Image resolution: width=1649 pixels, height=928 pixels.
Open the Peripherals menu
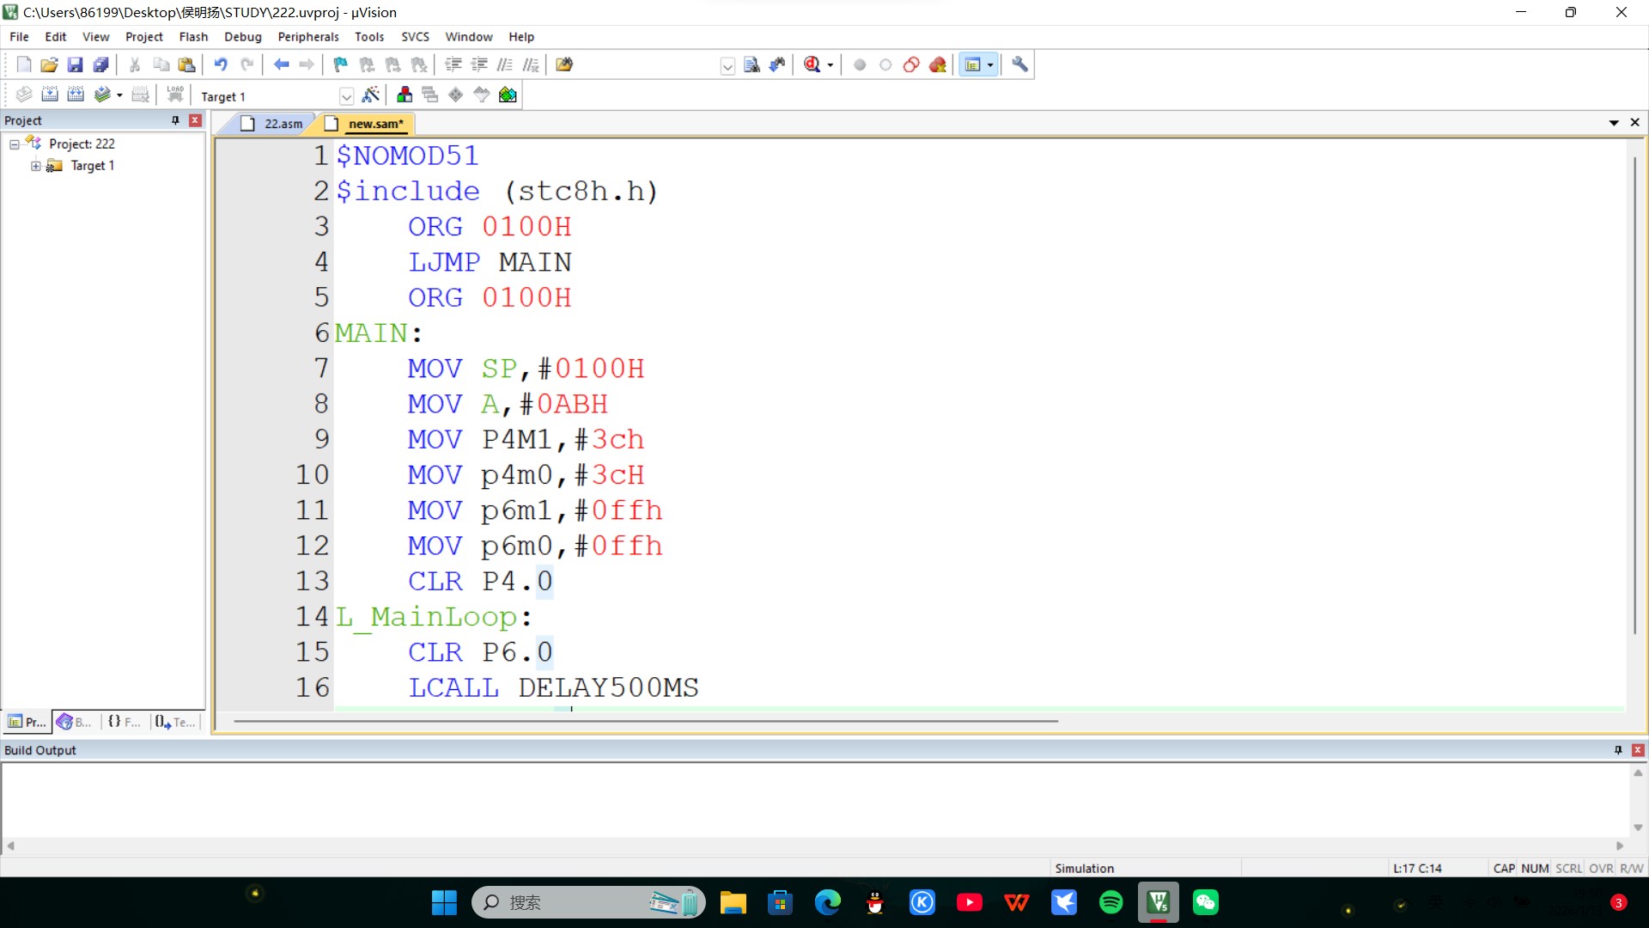(307, 37)
